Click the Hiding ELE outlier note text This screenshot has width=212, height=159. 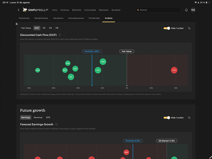(x=91, y=94)
